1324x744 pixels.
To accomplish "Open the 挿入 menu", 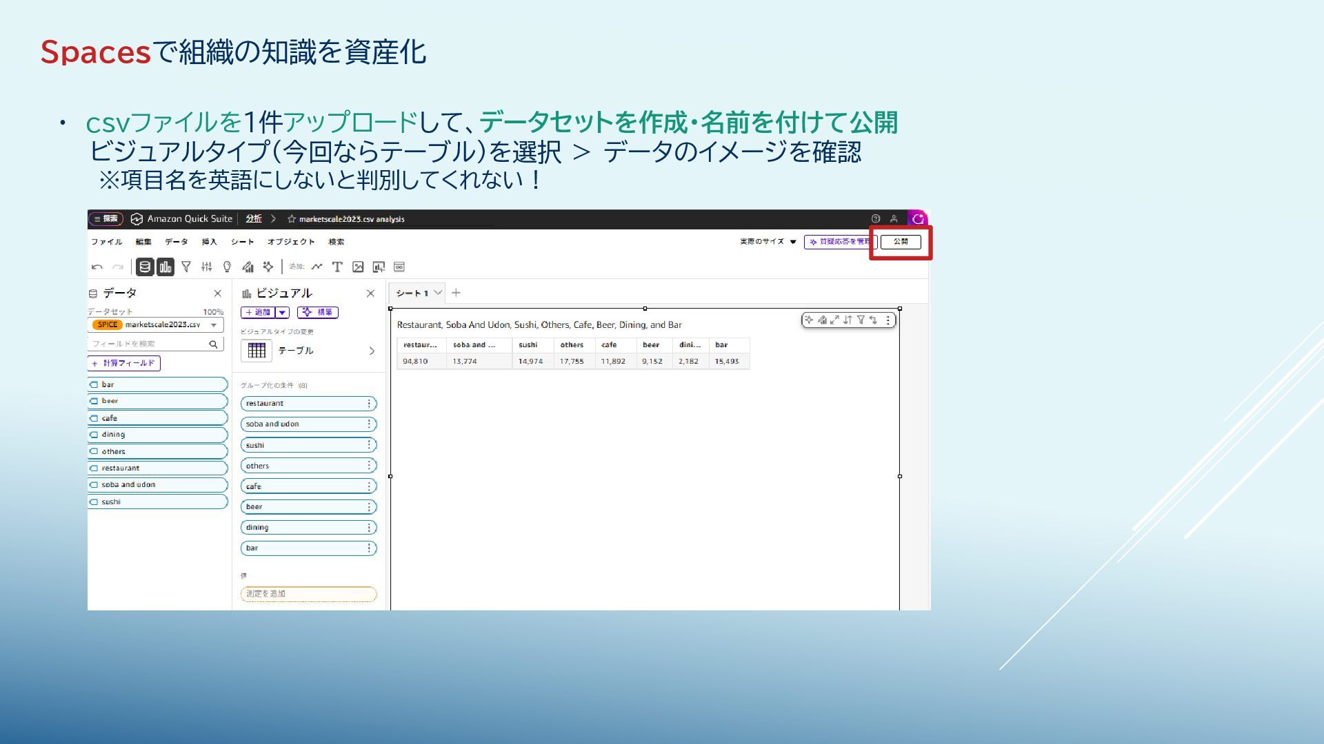I will [x=209, y=242].
